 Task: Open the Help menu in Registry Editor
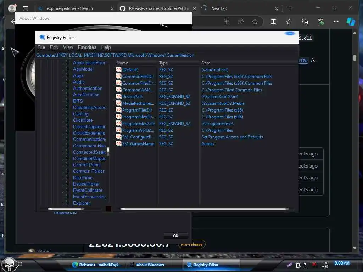[x=106, y=47]
